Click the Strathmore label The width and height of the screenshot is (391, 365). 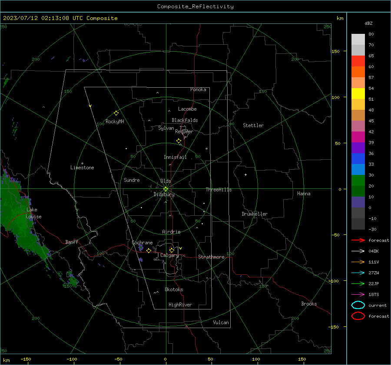point(211,257)
